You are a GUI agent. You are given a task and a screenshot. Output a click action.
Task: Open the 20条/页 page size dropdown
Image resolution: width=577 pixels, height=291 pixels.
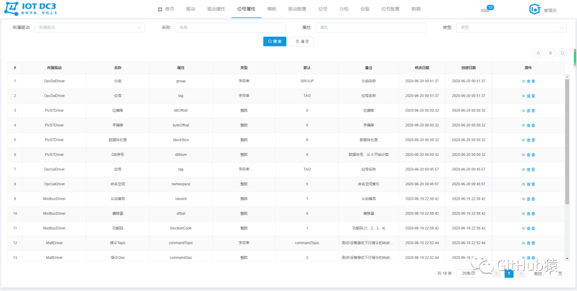pyautogui.click(x=471, y=273)
